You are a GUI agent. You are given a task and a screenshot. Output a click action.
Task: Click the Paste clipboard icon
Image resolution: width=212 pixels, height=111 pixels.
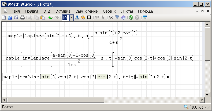point(42,18)
